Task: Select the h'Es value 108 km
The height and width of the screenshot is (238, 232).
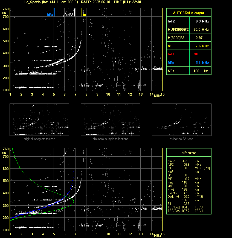Action: [x=201, y=71]
